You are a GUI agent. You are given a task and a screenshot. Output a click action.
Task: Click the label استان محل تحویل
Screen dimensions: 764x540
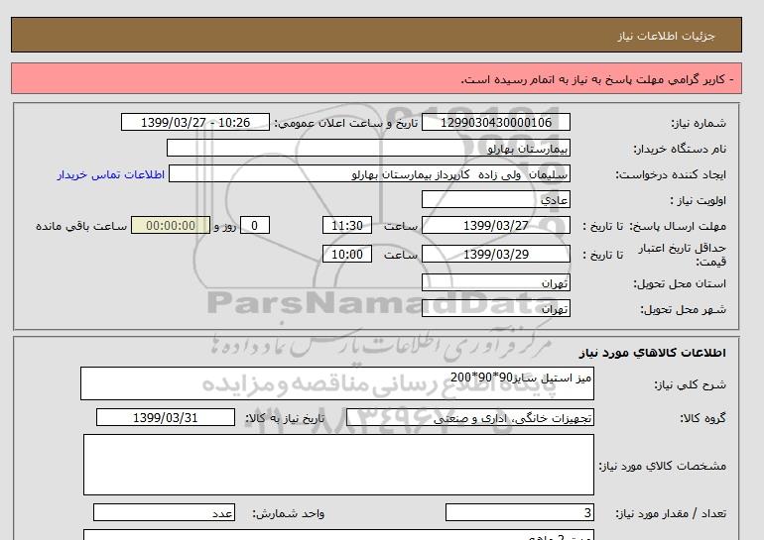[x=680, y=283]
